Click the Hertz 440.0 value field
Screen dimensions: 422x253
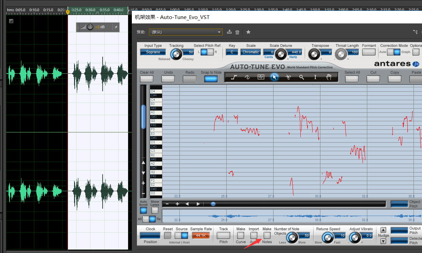295,52
